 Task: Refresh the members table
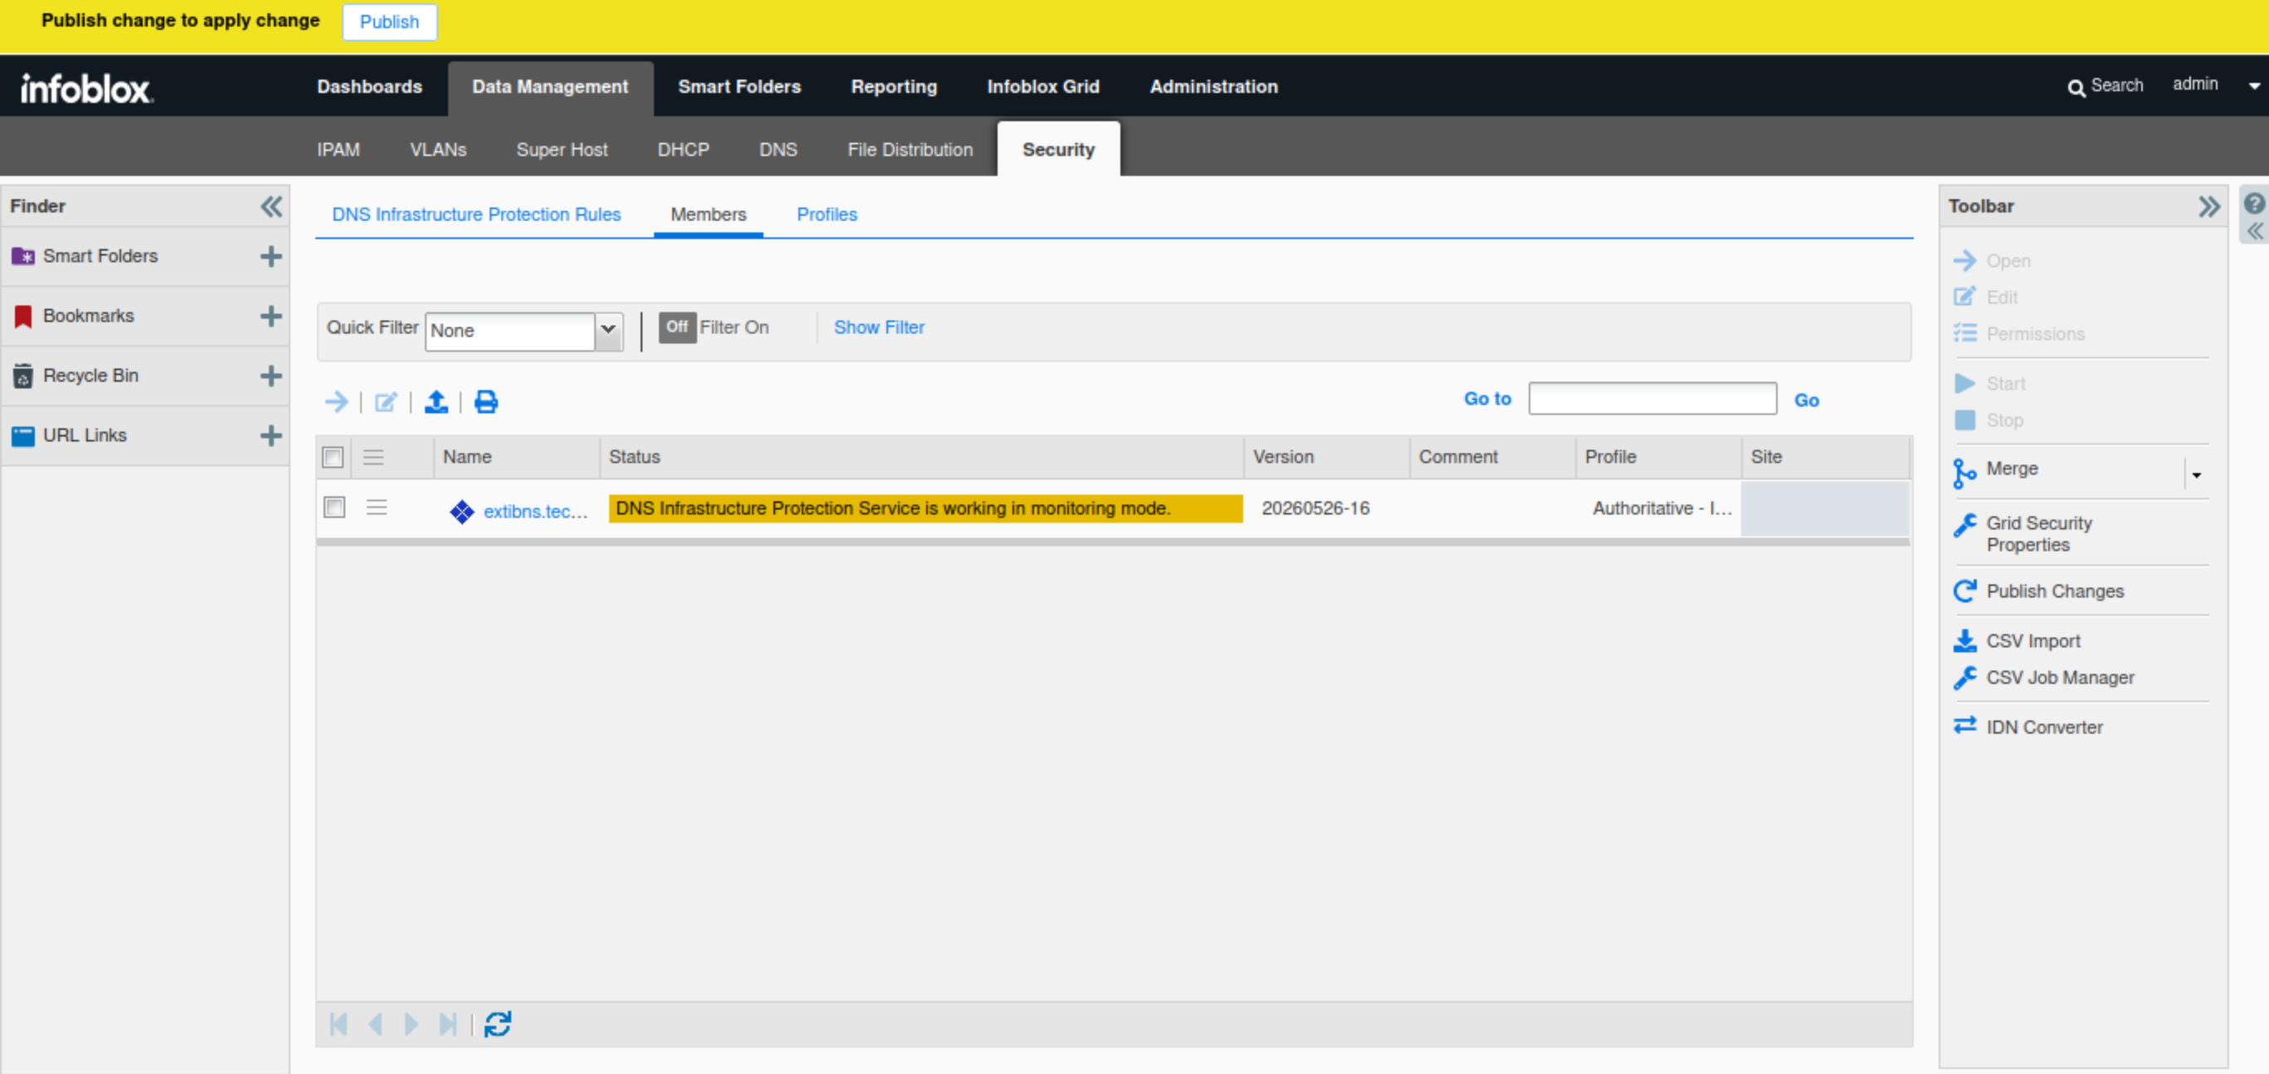[x=498, y=1023]
